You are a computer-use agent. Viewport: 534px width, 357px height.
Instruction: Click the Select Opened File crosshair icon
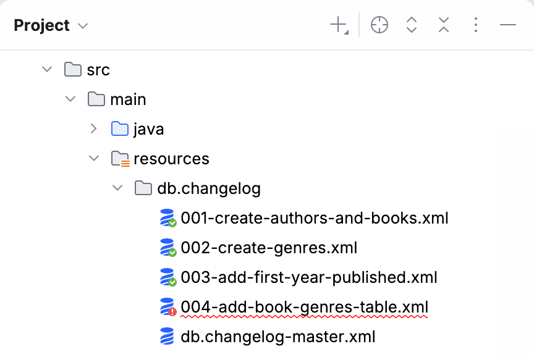[x=379, y=25]
